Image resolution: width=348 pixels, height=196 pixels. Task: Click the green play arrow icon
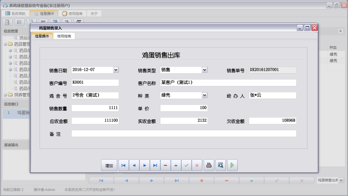(232, 165)
